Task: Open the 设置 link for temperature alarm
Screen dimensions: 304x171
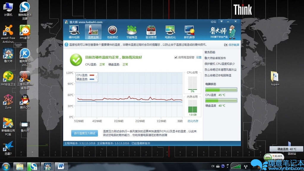Action: coord(199,57)
